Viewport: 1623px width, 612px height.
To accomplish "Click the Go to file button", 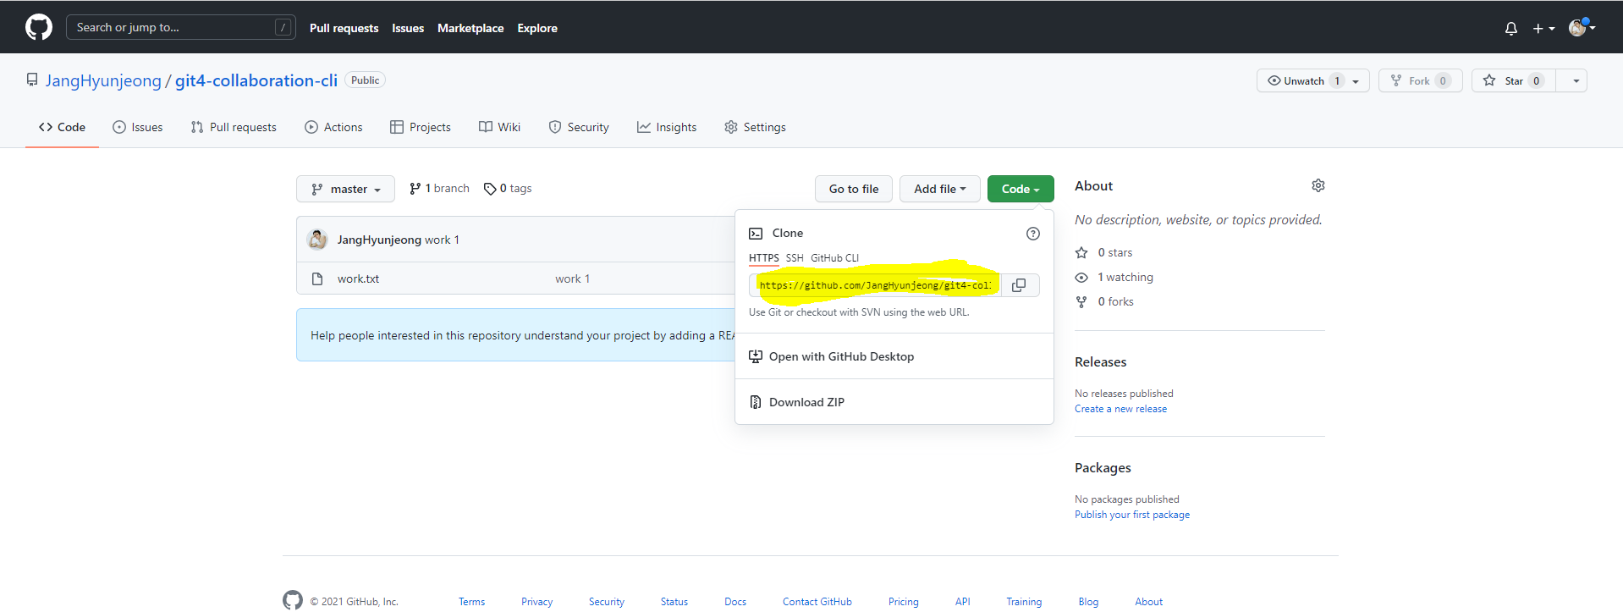I will coord(854,189).
